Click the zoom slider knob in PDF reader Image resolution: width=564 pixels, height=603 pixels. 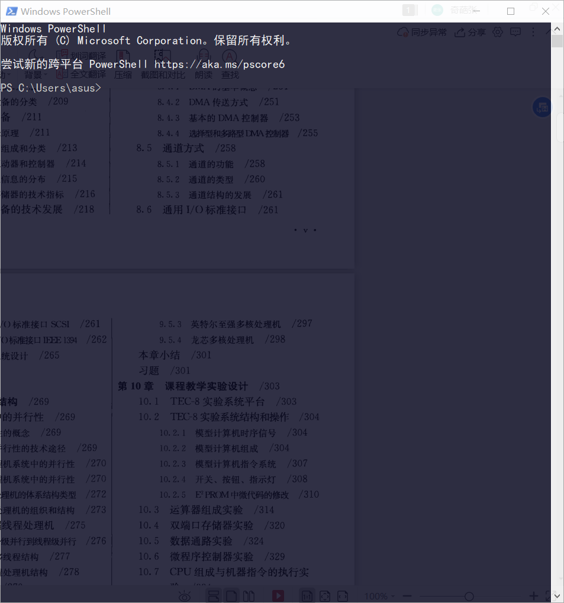tap(469, 596)
